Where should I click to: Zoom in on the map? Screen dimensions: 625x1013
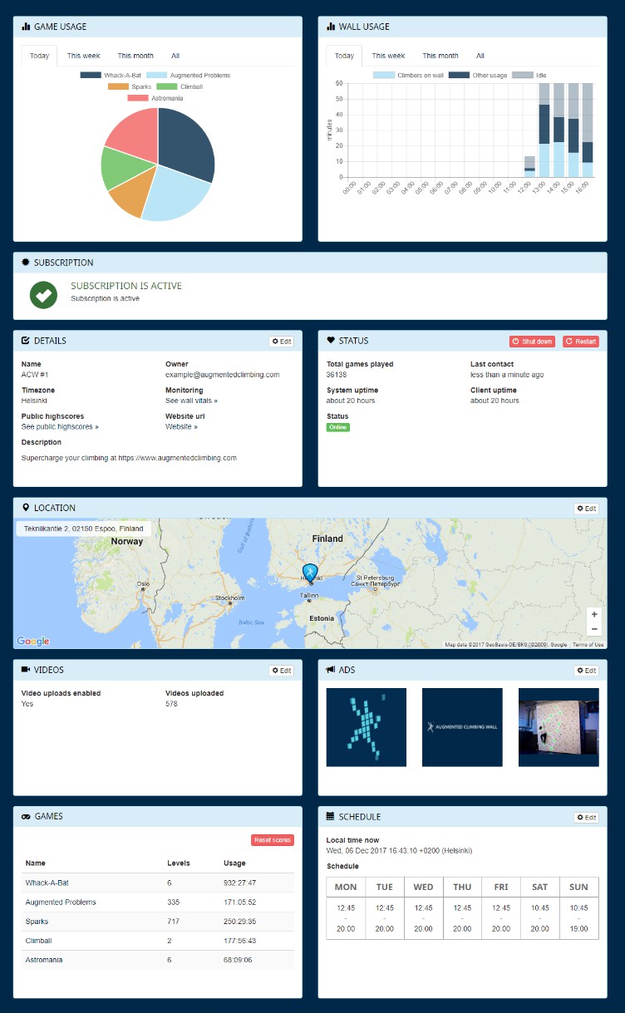tap(593, 614)
